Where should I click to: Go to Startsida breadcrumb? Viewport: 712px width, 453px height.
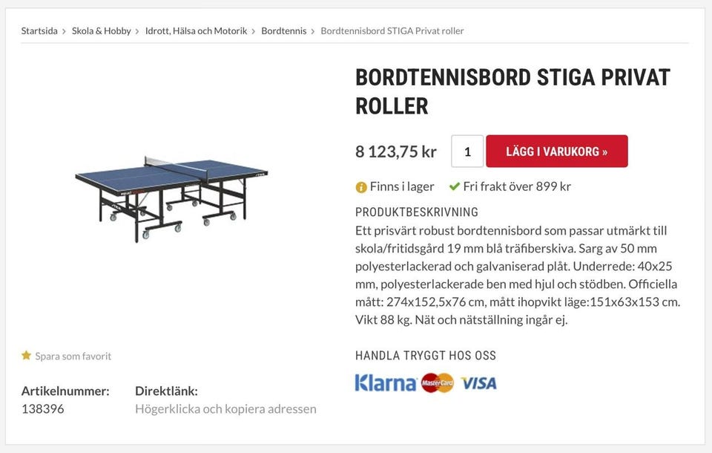click(39, 31)
